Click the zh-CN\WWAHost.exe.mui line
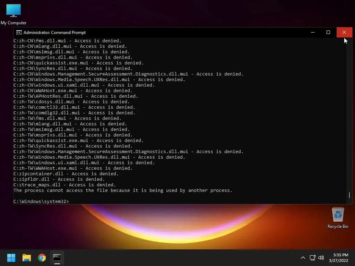Screen dimensions: 355x266 point(73,91)
